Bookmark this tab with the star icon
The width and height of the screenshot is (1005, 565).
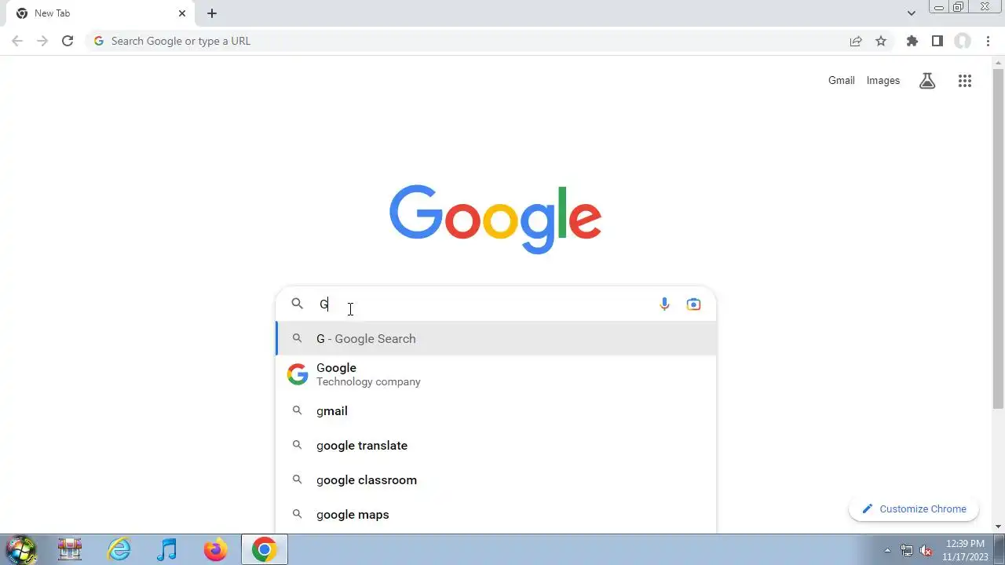(x=881, y=41)
